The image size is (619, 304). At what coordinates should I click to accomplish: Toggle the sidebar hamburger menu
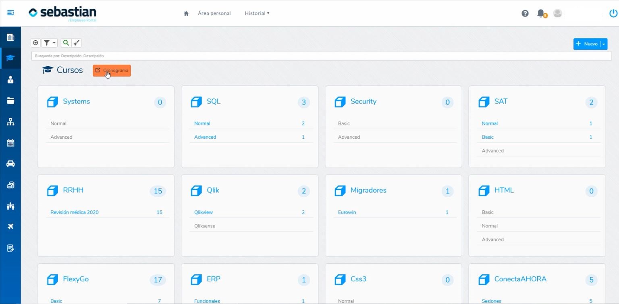coord(10,13)
